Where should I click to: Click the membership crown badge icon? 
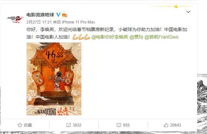pos(64,15)
